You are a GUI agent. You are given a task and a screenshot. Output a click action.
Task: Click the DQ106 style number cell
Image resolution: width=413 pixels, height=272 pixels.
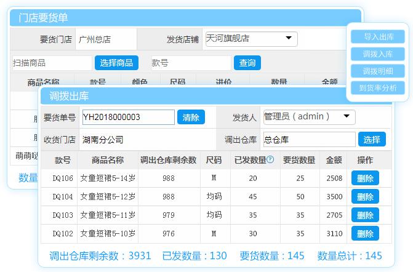63,178
